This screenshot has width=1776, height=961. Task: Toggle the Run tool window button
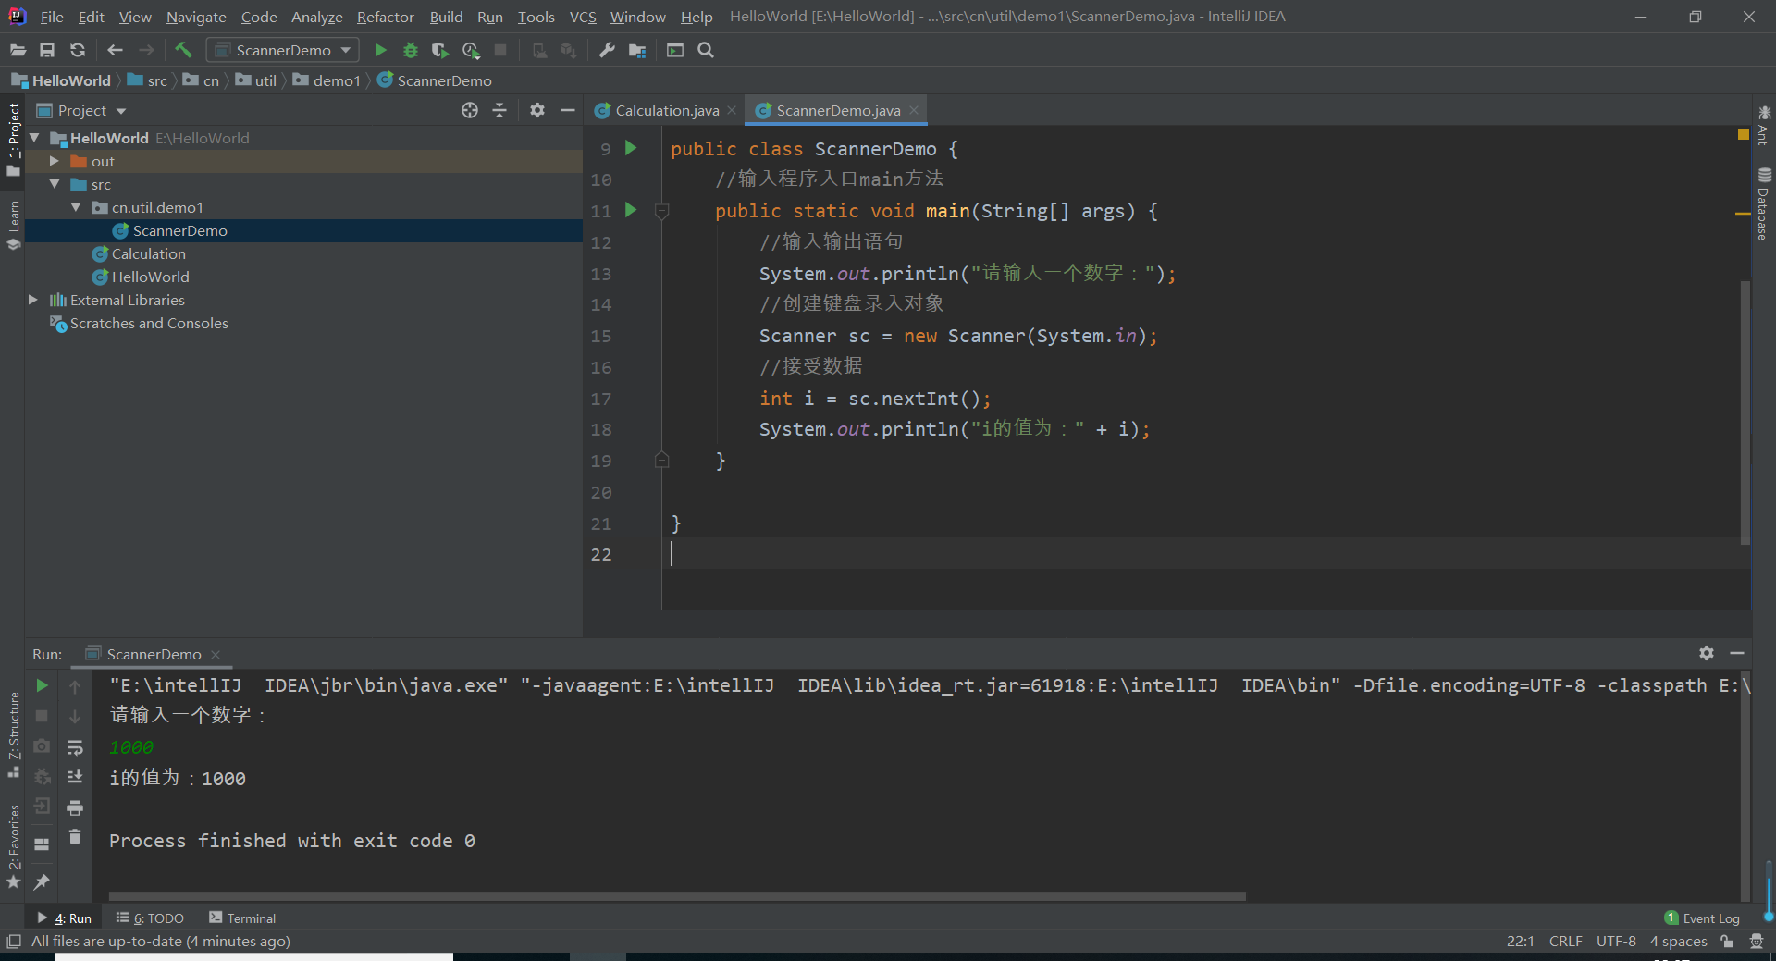(65, 918)
